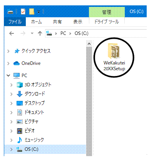The image size is (149, 160).
Task: Click the 3D objects cube icon
Action: point(20,85)
